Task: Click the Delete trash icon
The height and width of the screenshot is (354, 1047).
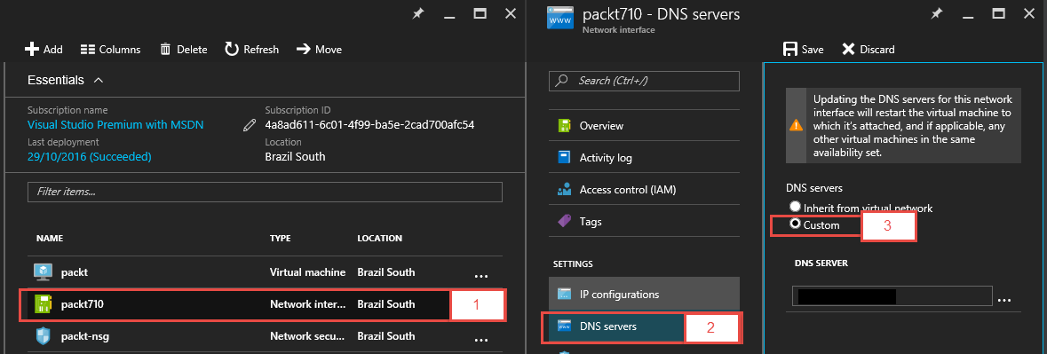Action: 165,50
